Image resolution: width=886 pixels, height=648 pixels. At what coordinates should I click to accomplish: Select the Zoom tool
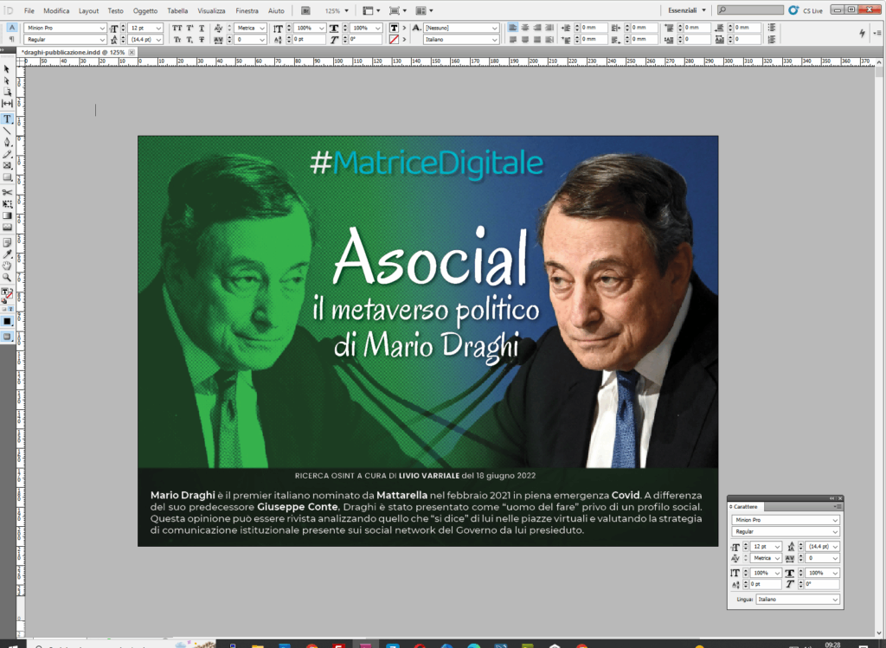coord(7,278)
